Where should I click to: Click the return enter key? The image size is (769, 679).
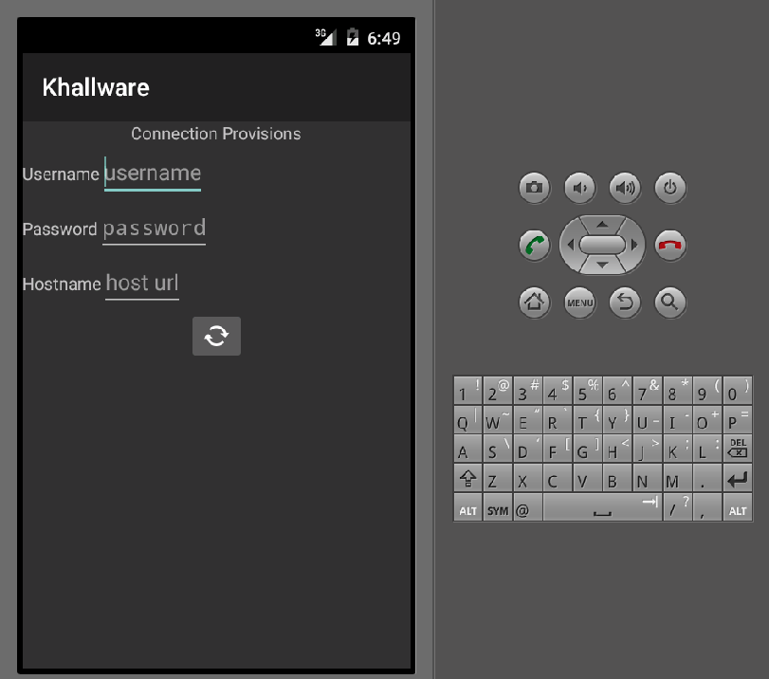(737, 478)
